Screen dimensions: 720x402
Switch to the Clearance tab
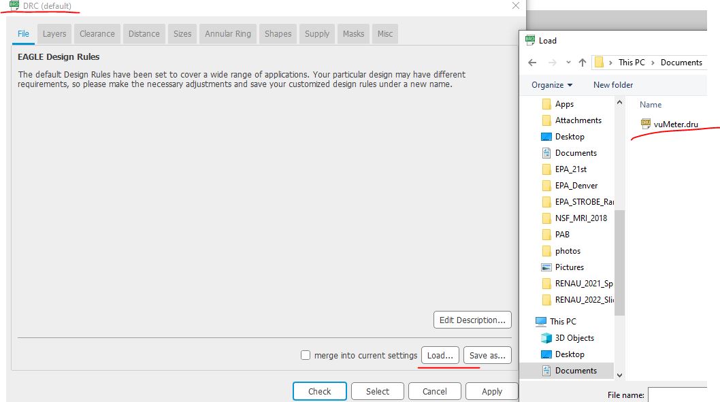pyautogui.click(x=97, y=34)
